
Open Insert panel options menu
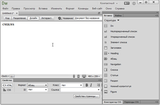click(x=157, y=16)
